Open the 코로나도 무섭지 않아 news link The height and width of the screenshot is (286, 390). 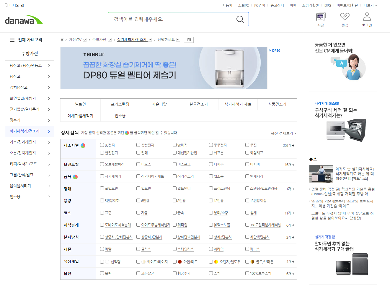342,216
